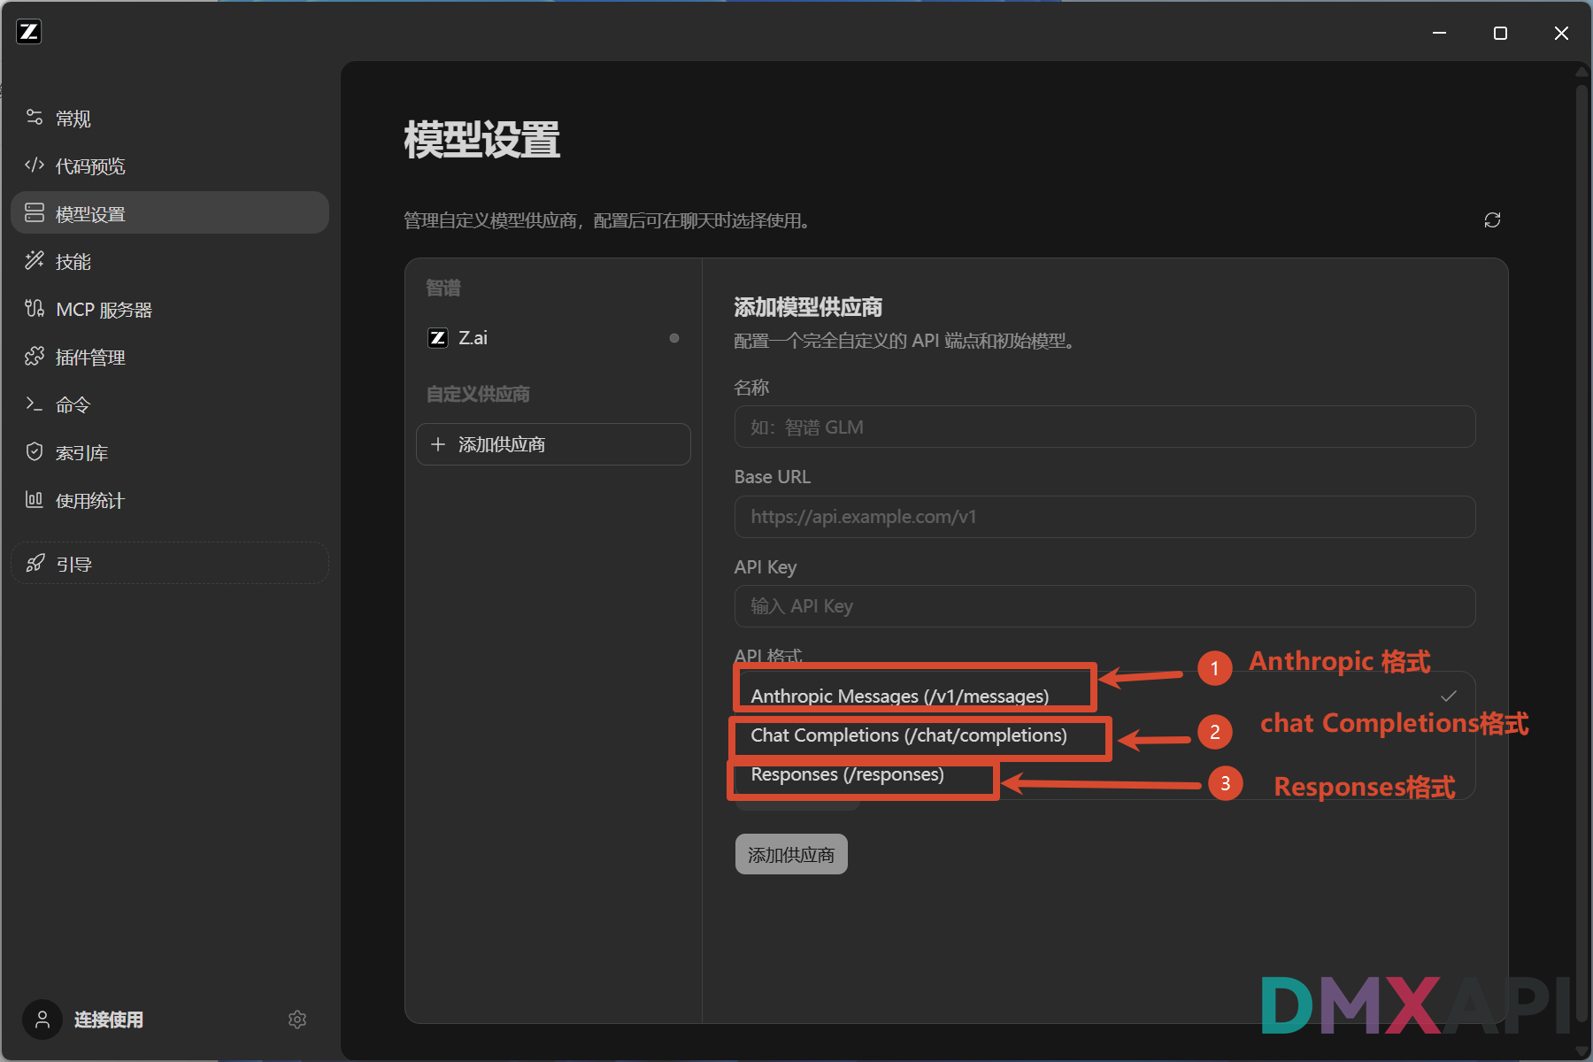
Task: Open 命令 section in sidebar
Action: click(170, 405)
